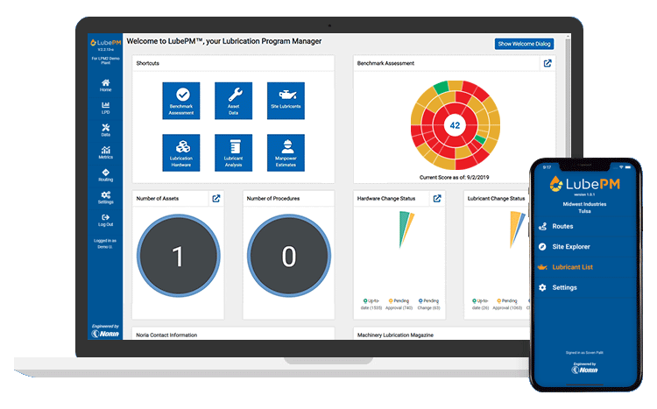Viewport: 657px width, 409px height.
Task: Click the Show Welcome Dialog button
Action: (524, 44)
